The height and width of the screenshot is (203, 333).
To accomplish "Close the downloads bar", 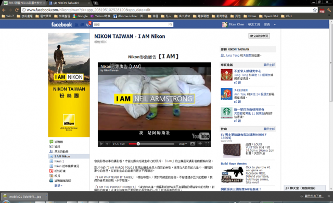I will tap(329, 196).
